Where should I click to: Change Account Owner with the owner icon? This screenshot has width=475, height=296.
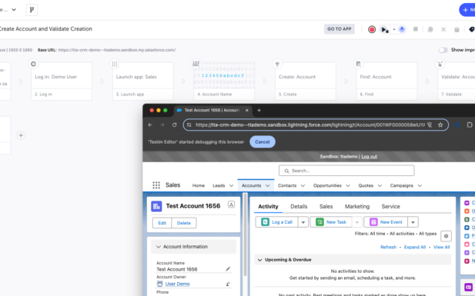click(x=228, y=284)
